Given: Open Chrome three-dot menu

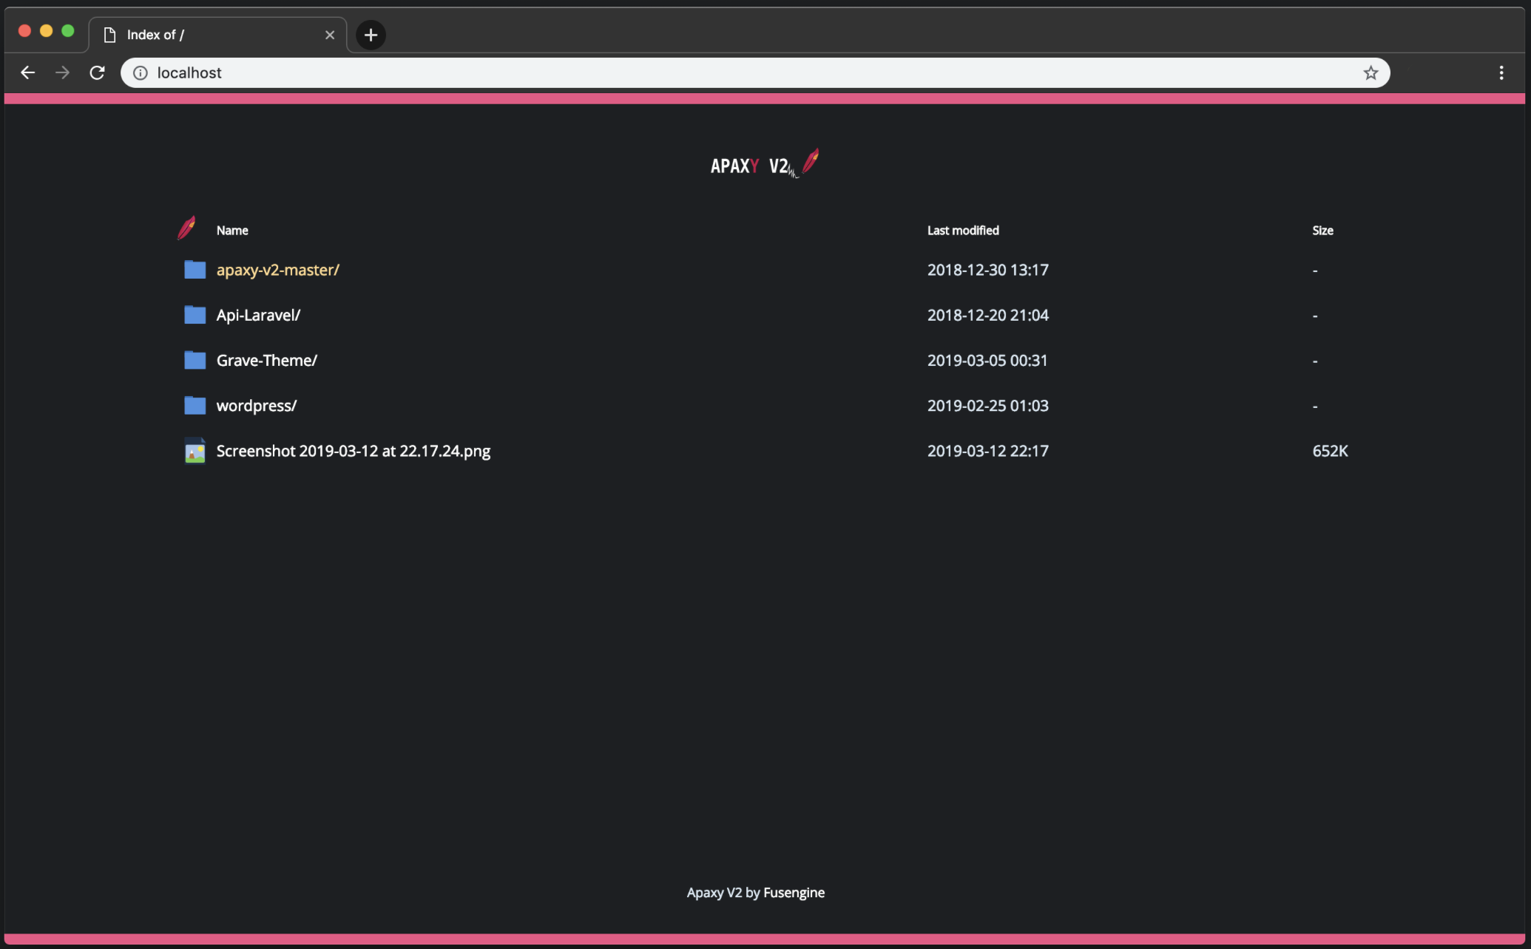Looking at the screenshot, I should [x=1501, y=72].
